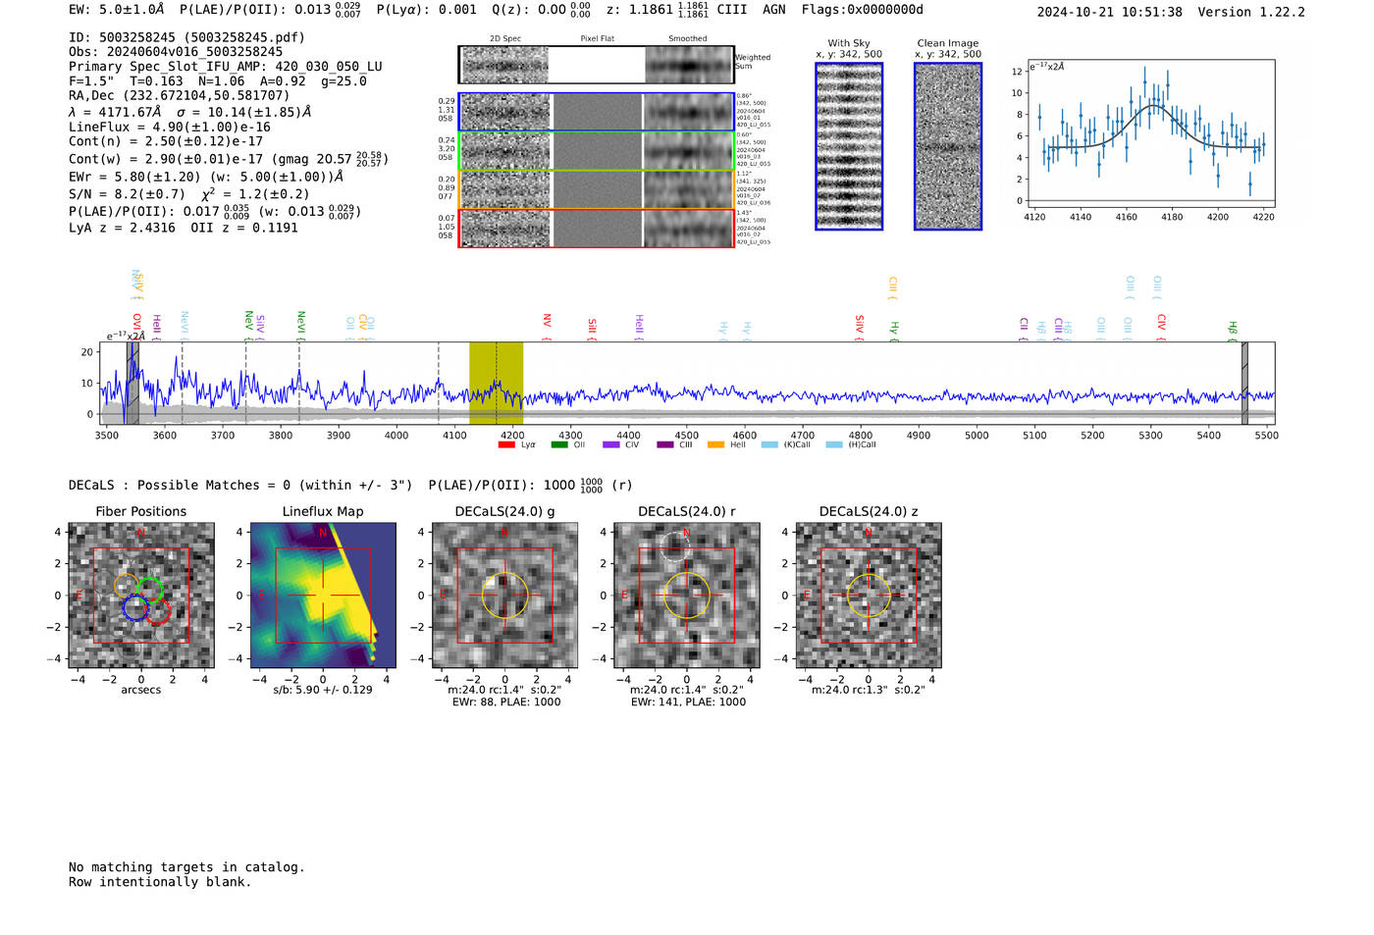Click the yellow highlighted band in spectrum

pyautogui.click(x=496, y=383)
